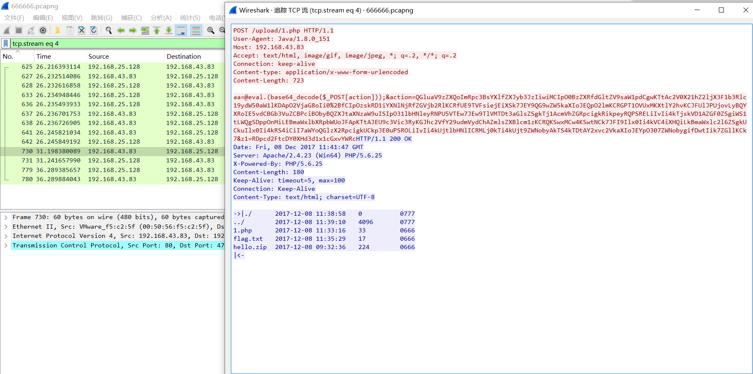Open a capture file via folder icon
The image size is (753, 374).
click(x=58, y=30)
